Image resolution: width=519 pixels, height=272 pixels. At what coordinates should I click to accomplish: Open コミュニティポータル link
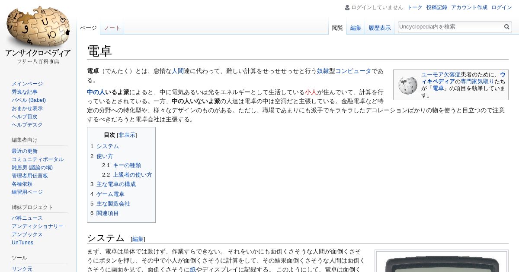(38, 159)
